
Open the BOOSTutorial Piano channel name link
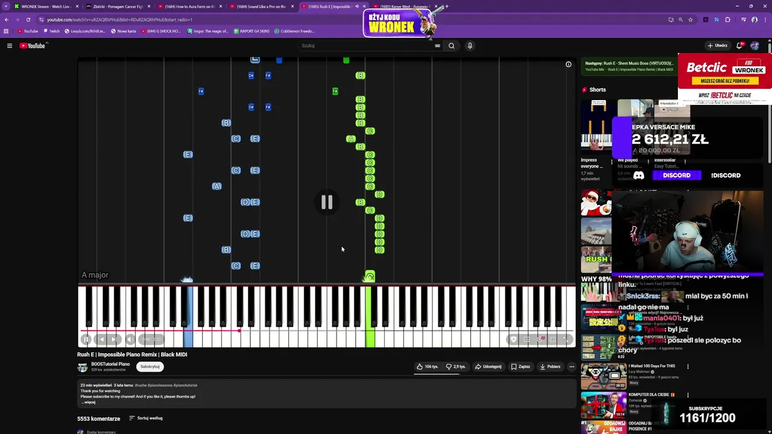(x=110, y=364)
